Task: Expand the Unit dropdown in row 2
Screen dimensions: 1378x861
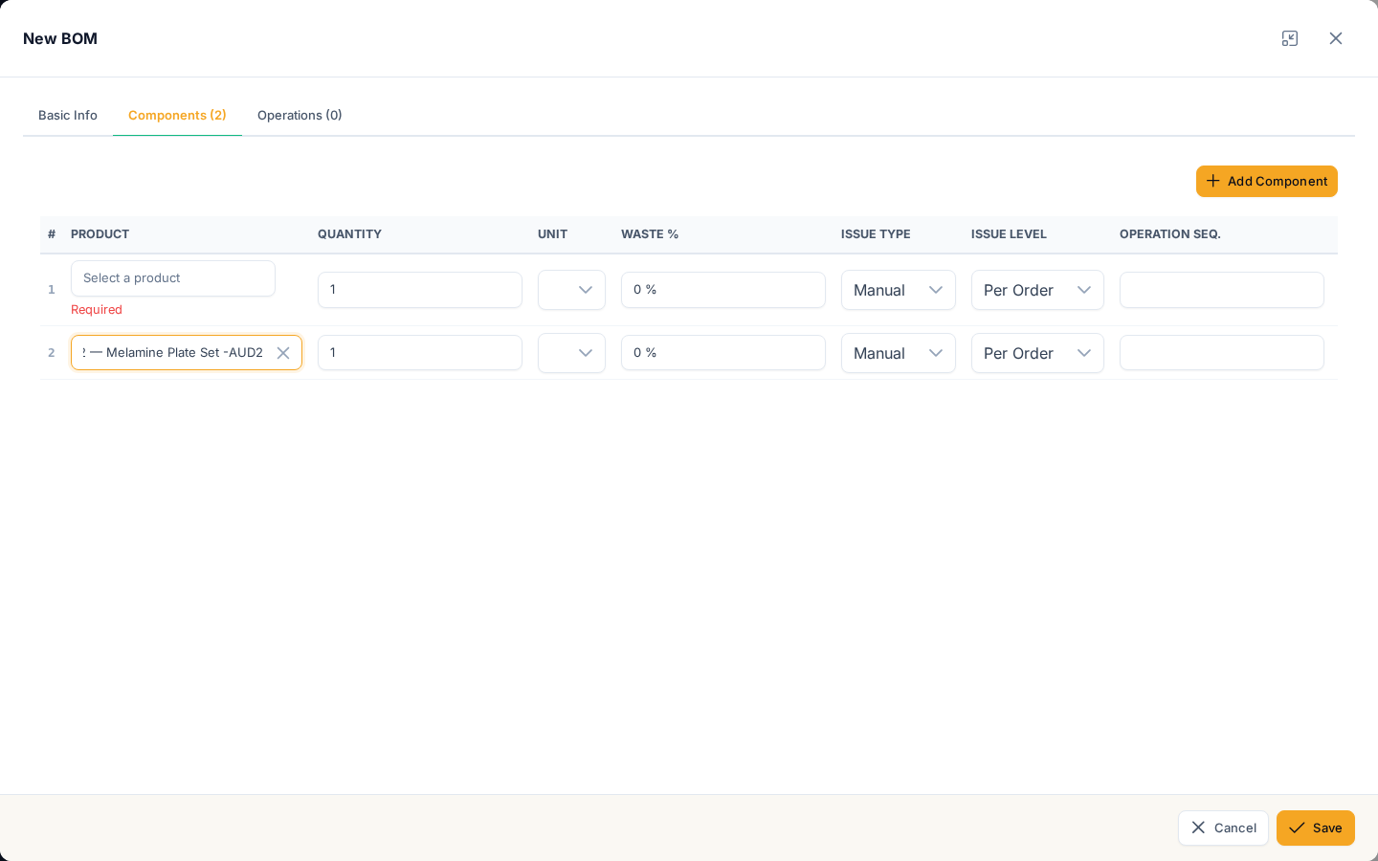Action: 571,353
